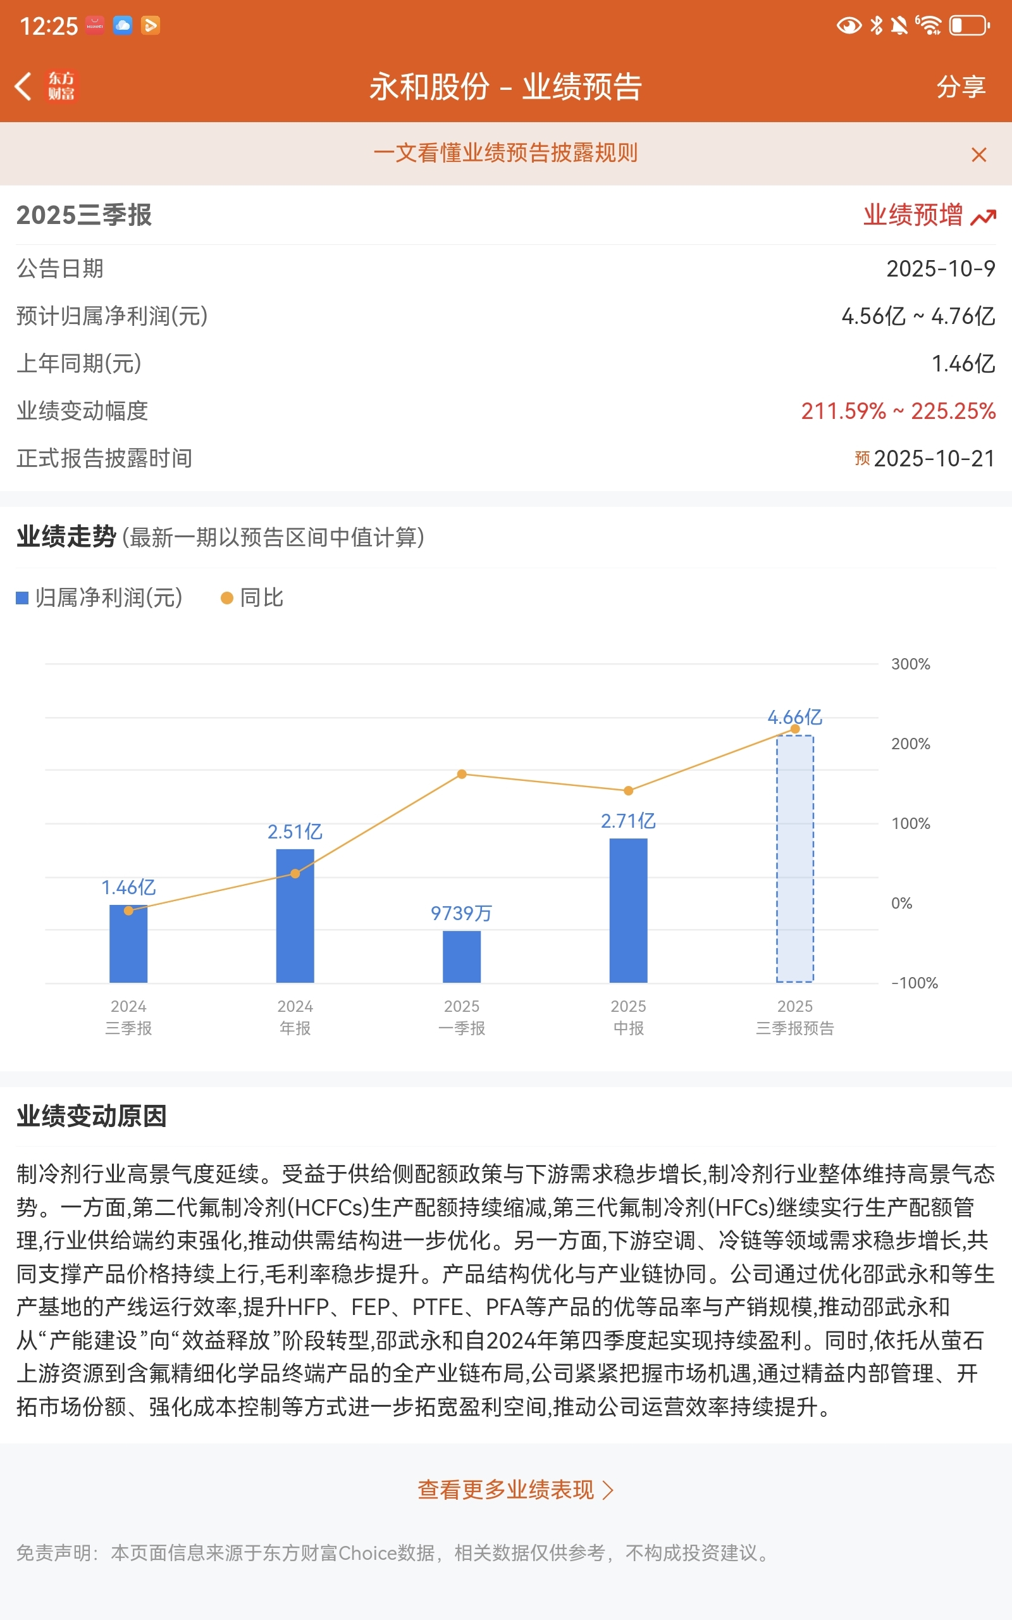Tap the battery status icon
The height and width of the screenshot is (1620, 1012).
(x=969, y=25)
